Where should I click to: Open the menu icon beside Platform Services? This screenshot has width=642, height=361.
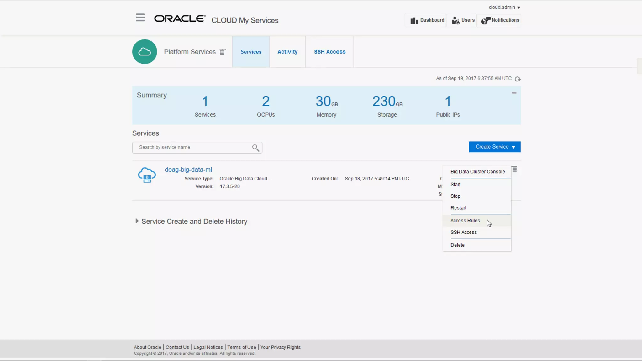click(x=223, y=52)
